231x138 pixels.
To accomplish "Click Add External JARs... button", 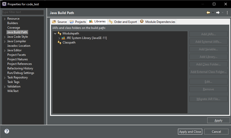I will tap(209, 42).
